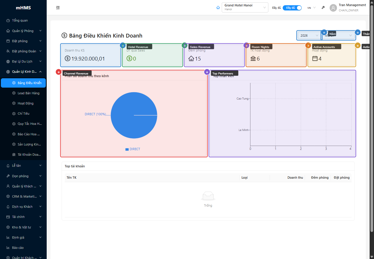Open the Grand Hotel Hanoi selector dropdown
This screenshot has height=259, width=374.
pyautogui.click(x=245, y=8)
